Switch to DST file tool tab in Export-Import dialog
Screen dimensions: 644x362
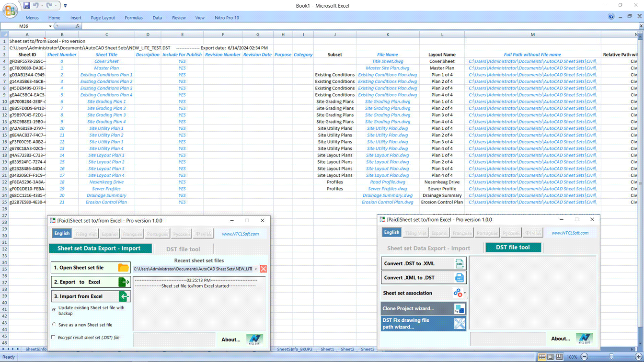tap(183, 249)
